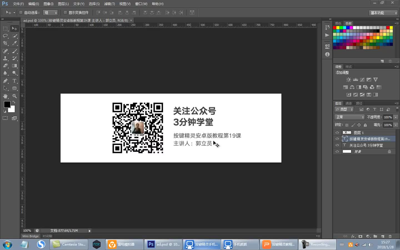Screen dimensions: 400x250
Task: Select the Pen tool
Action: coord(5,81)
